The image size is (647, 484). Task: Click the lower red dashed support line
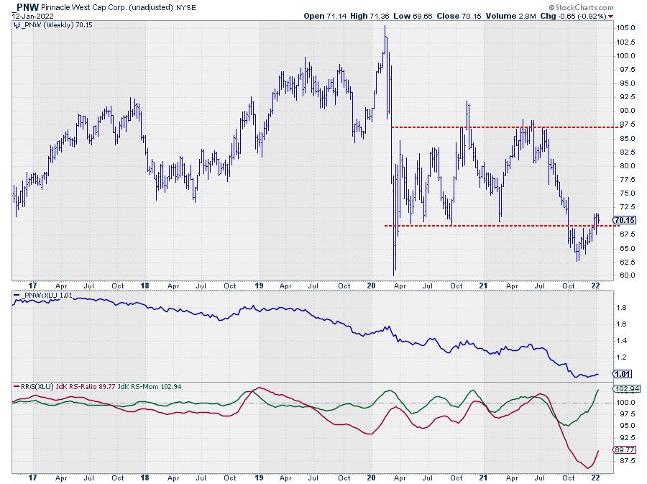(x=496, y=226)
